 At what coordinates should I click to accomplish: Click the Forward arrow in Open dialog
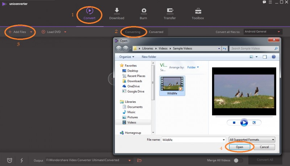(x=125, y=48)
